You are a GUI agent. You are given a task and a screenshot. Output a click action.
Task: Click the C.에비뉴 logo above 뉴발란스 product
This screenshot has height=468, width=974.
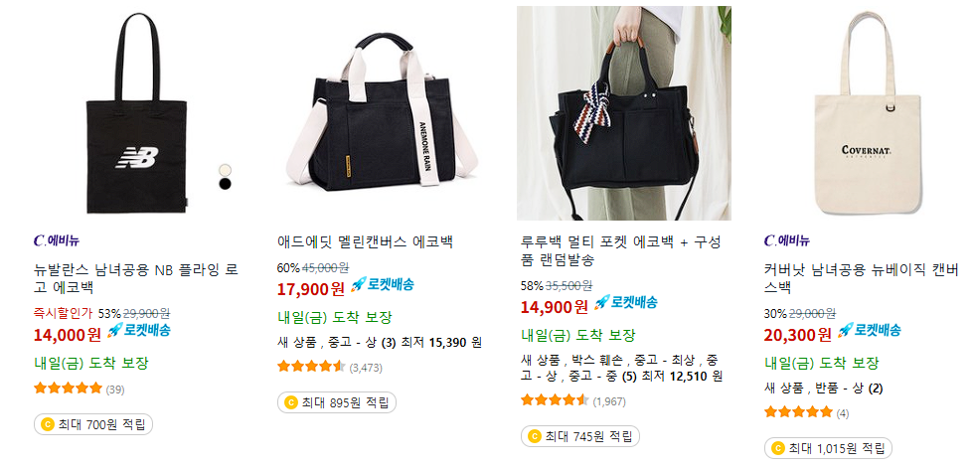coord(61,240)
